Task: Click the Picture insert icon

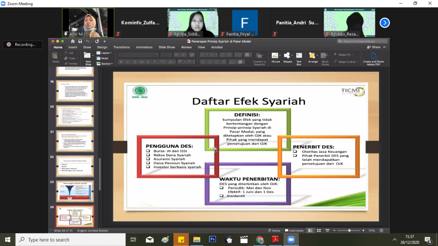Action: (275, 56)
